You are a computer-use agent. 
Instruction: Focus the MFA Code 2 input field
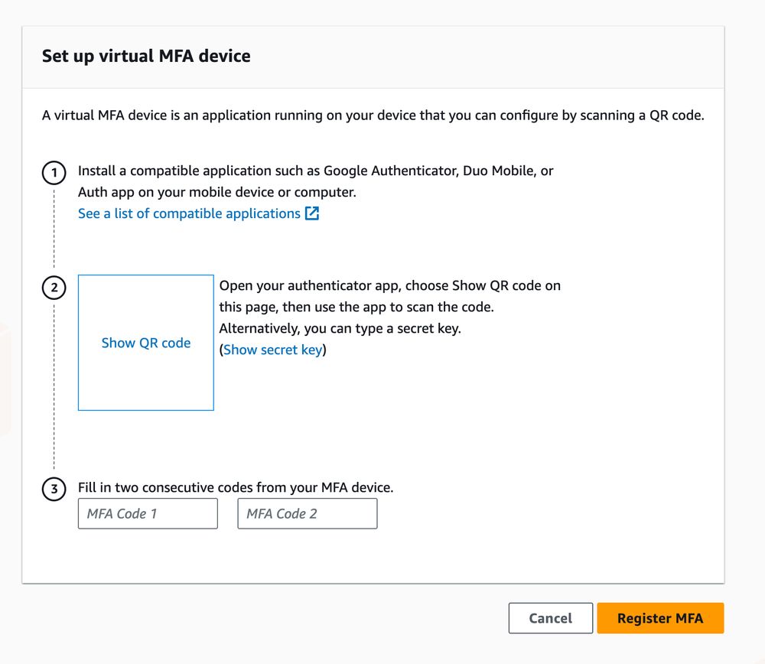pos(307,513)
